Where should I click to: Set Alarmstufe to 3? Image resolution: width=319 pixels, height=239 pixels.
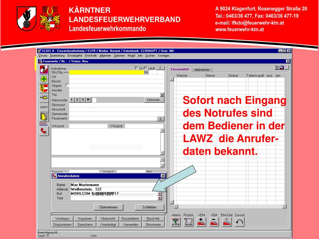83,100
